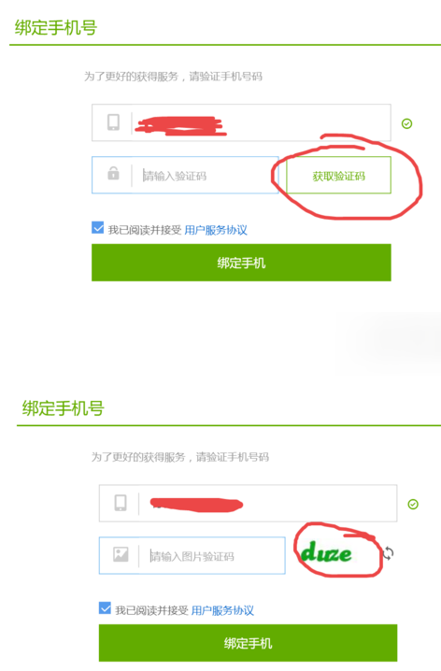Viewport: 441px width, 671px height.
Task: Click the 获取验证码 button
Action: pos(338,175)
